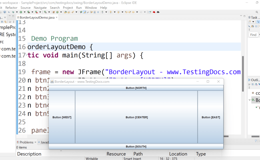Open the External Tools dropdown arrow
The image size is (260, 160).
point(40,12)
